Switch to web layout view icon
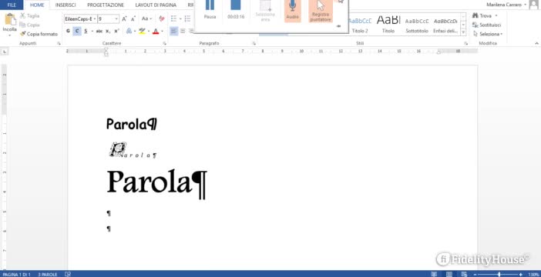The image size is (541, 277). click(463, 274)
